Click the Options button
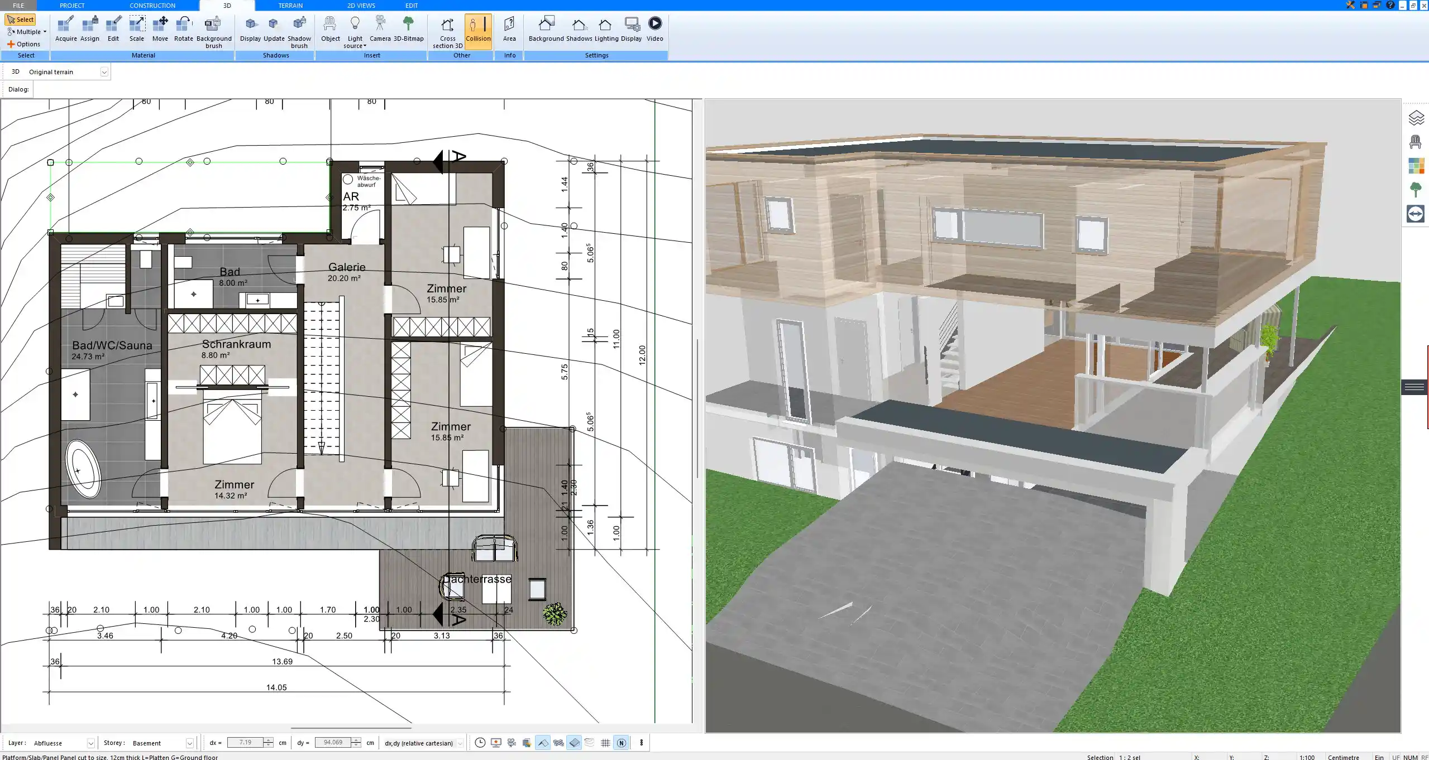 click(24, 44)
